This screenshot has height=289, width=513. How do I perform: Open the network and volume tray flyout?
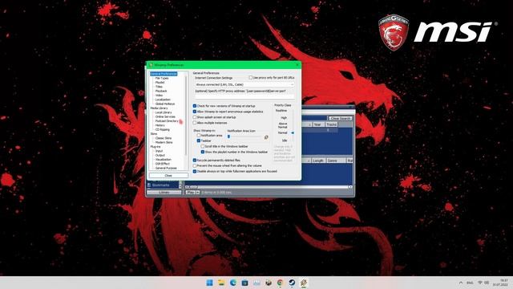[483, 283]
